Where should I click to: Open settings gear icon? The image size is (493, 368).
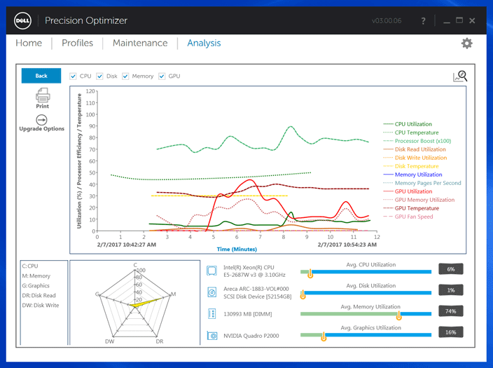[x=467, y=43]
